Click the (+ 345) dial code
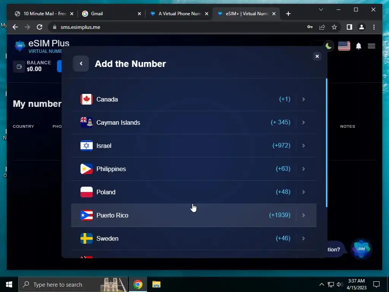The width and height of the screenshot is (389, 292). tap(281, 122)
